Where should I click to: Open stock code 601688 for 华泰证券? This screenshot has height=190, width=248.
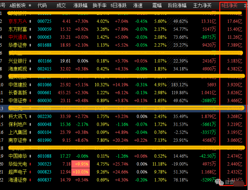click(x=44, y=45)
